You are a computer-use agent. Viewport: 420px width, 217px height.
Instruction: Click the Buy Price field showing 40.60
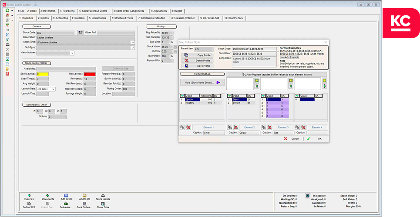[x=167, y=33]
